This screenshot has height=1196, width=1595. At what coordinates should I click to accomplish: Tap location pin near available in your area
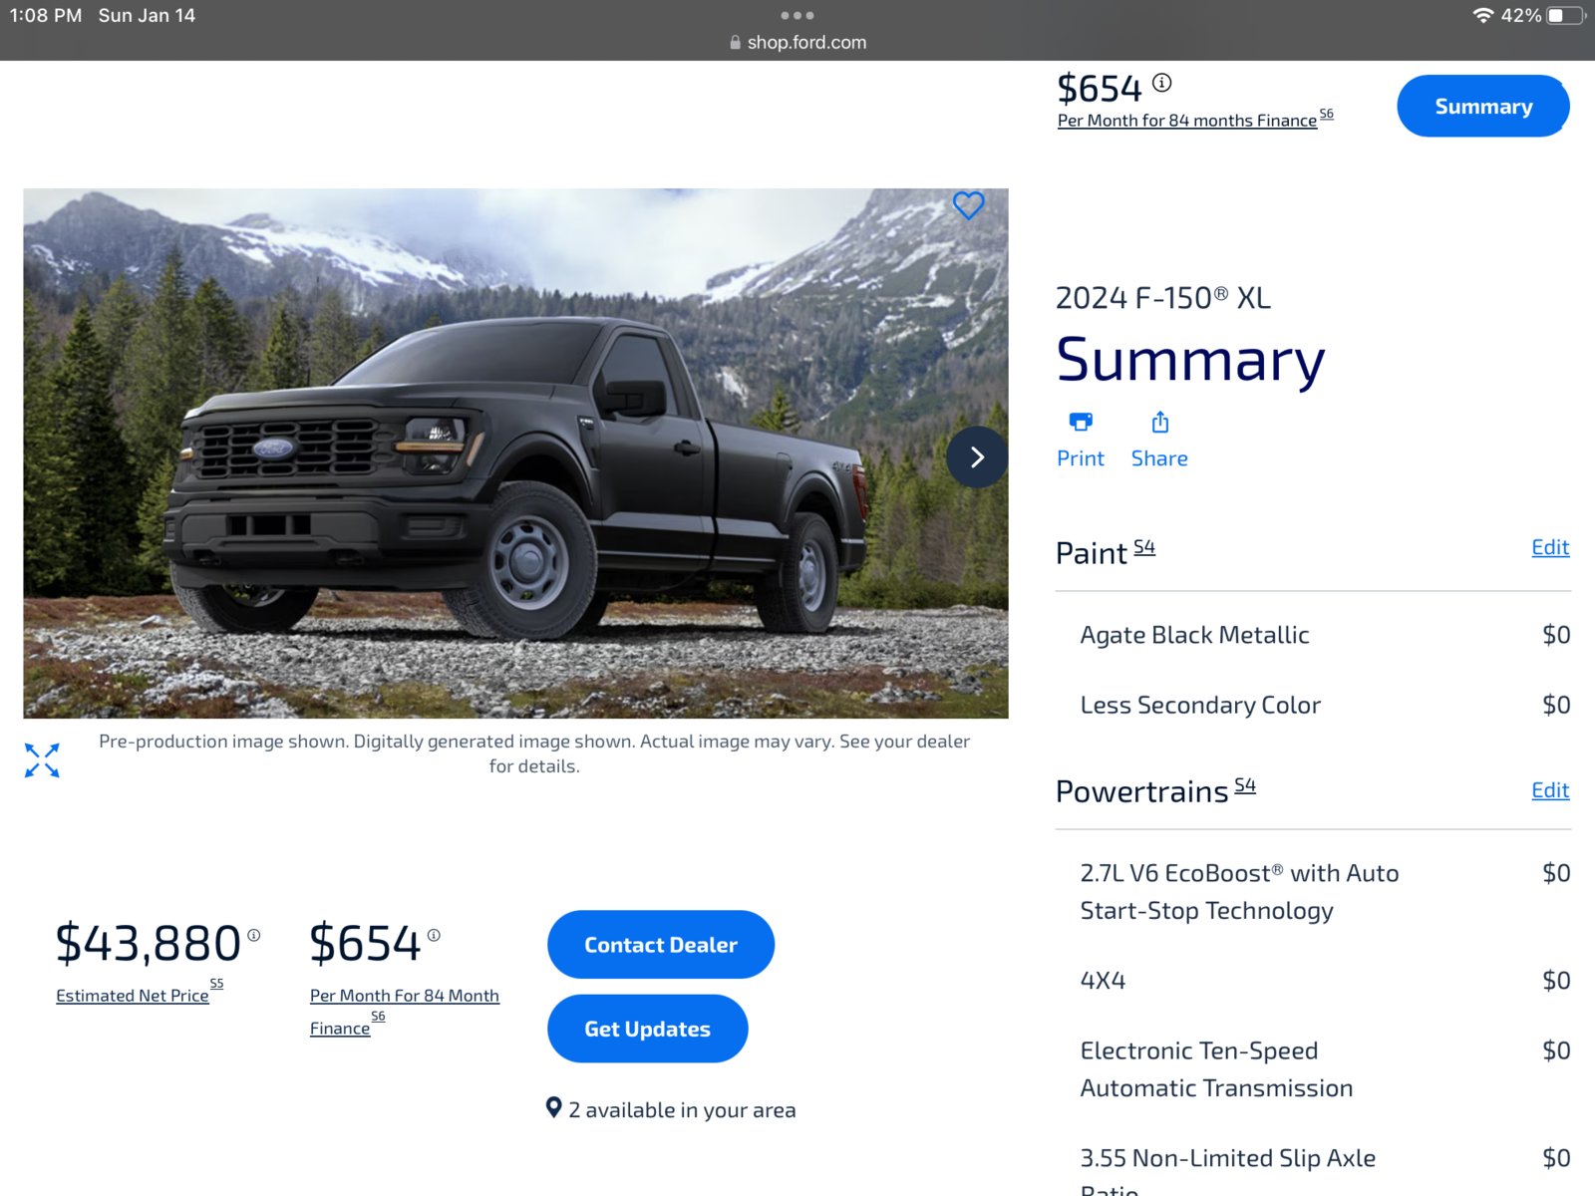pyautogui.click(x=554, y=1107)
